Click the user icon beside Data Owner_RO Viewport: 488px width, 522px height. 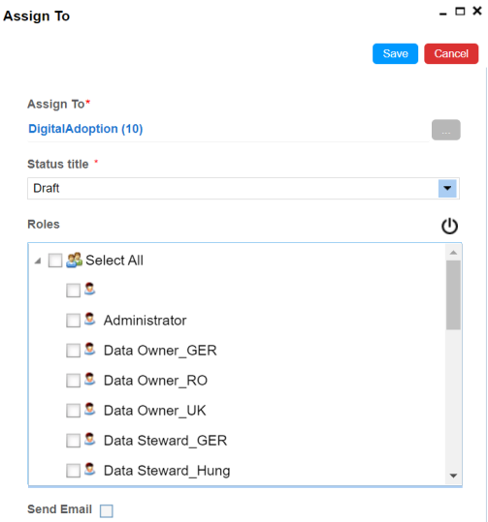point(89,380)
